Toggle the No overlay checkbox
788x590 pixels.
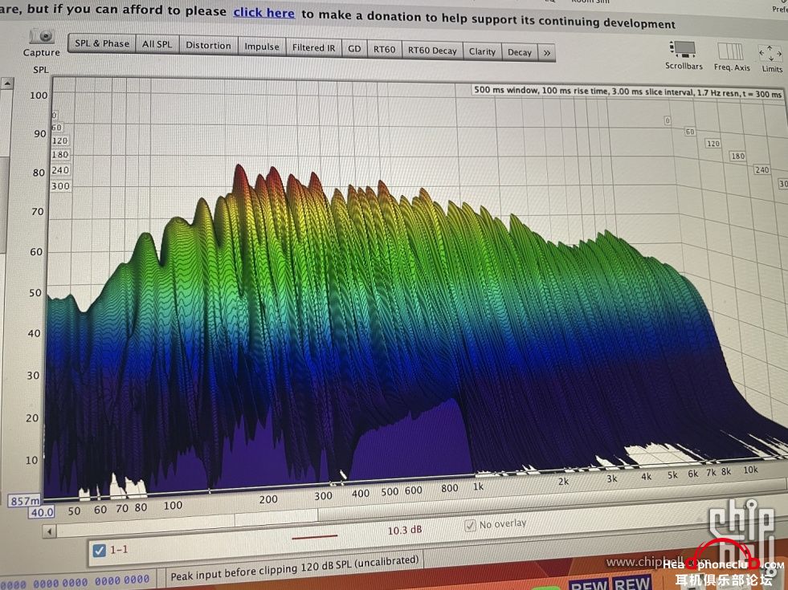coord(470,525)
